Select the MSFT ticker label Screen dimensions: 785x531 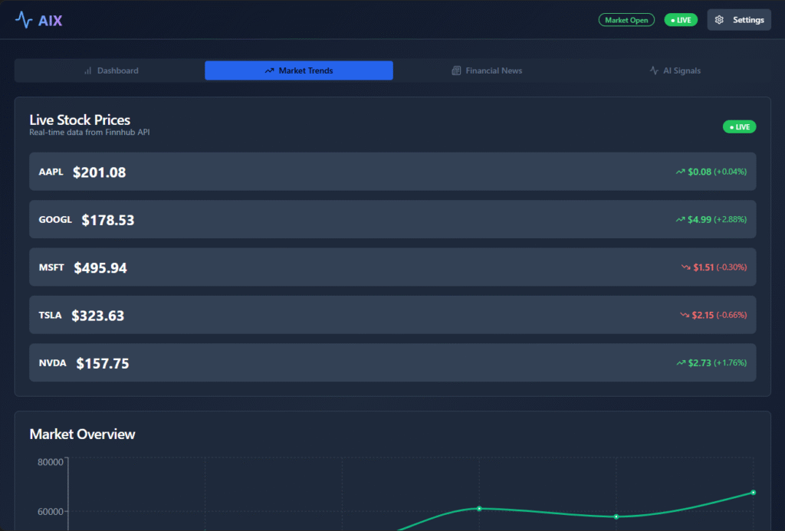pyautogui.click(x=51, y=267)
